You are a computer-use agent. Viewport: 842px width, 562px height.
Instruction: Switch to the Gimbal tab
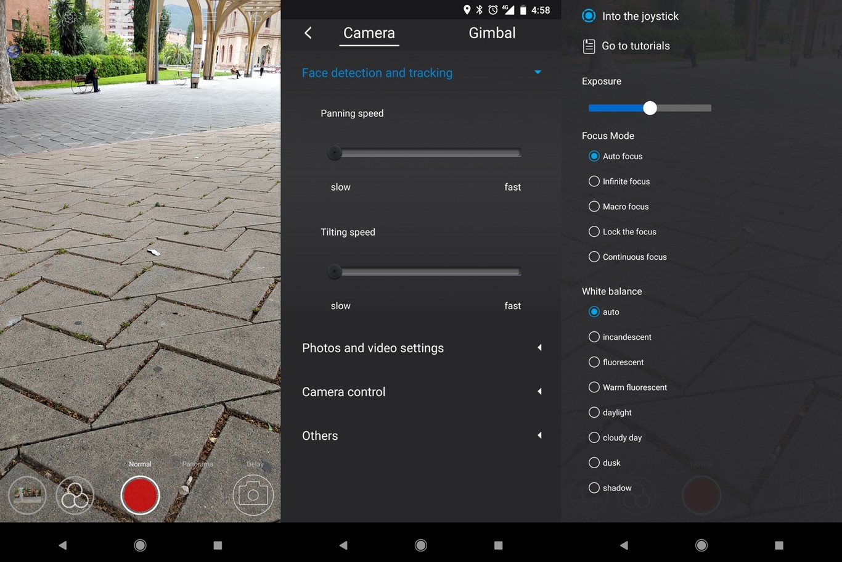pos(491,33)
